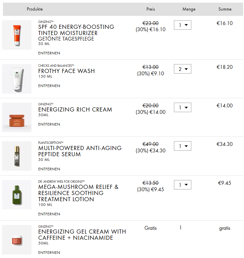Click the Energizing Gel Cream jar thumbnail
Viewport: 244px width, 258px height.
click(17, 239)
